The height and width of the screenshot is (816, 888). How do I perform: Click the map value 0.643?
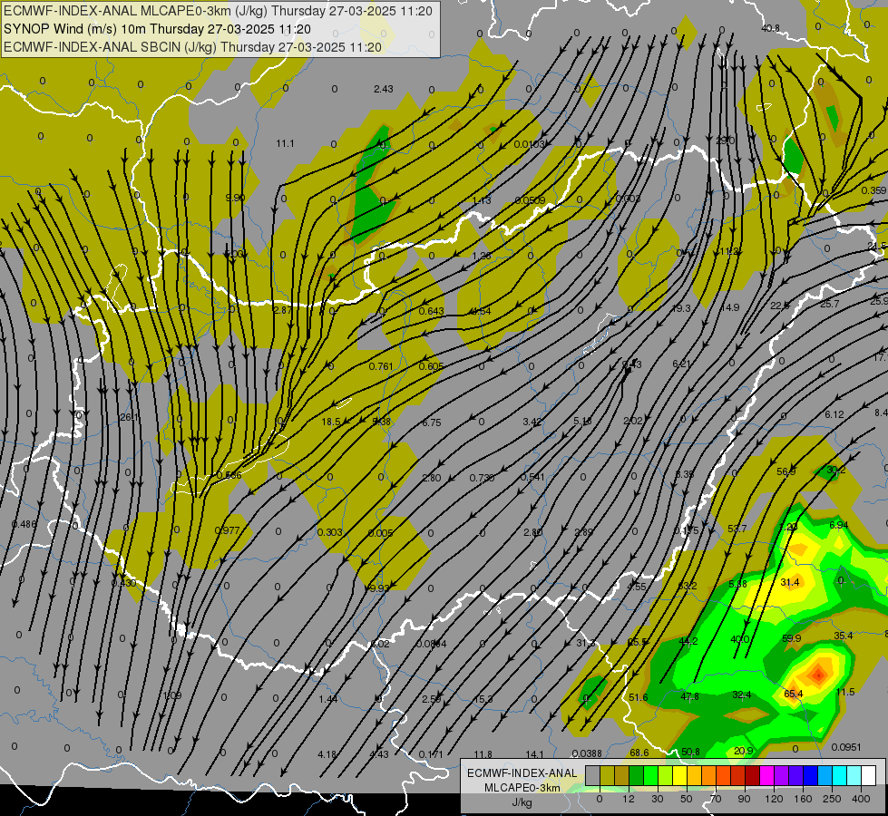click(432, 311)
